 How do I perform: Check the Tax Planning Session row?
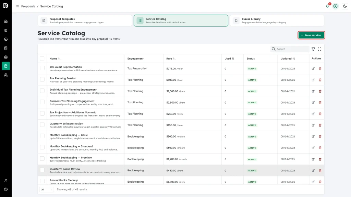click(x=42, y=79)
